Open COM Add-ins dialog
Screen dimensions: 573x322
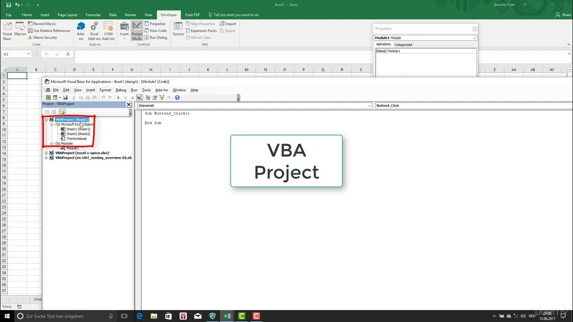(108, 31)
